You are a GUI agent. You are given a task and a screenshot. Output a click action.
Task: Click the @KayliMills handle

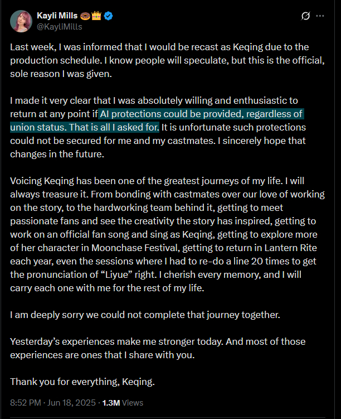(60, 26)
